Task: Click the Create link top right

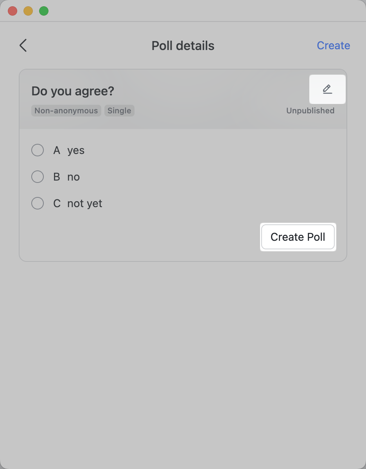Action: click(334, 45)
